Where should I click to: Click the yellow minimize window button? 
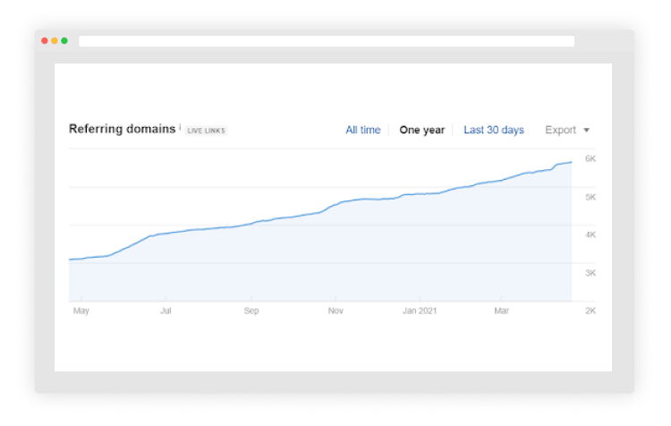pyautogui.click(x=55, y=41)
